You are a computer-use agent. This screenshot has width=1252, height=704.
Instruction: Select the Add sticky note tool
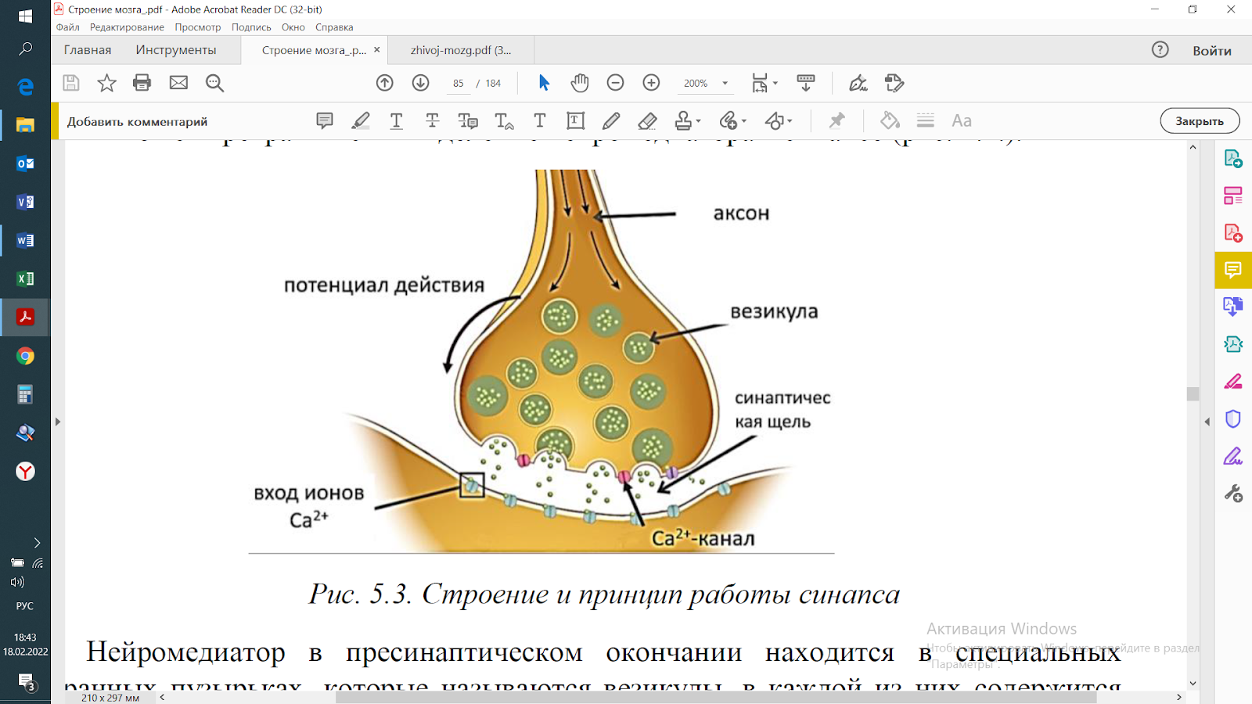[x=324, y=120]
